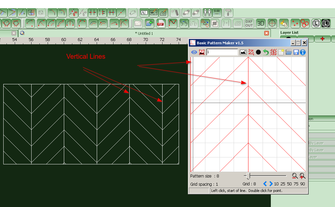Toggle the grid display icon in Pattern Maker

pos(281,52)
